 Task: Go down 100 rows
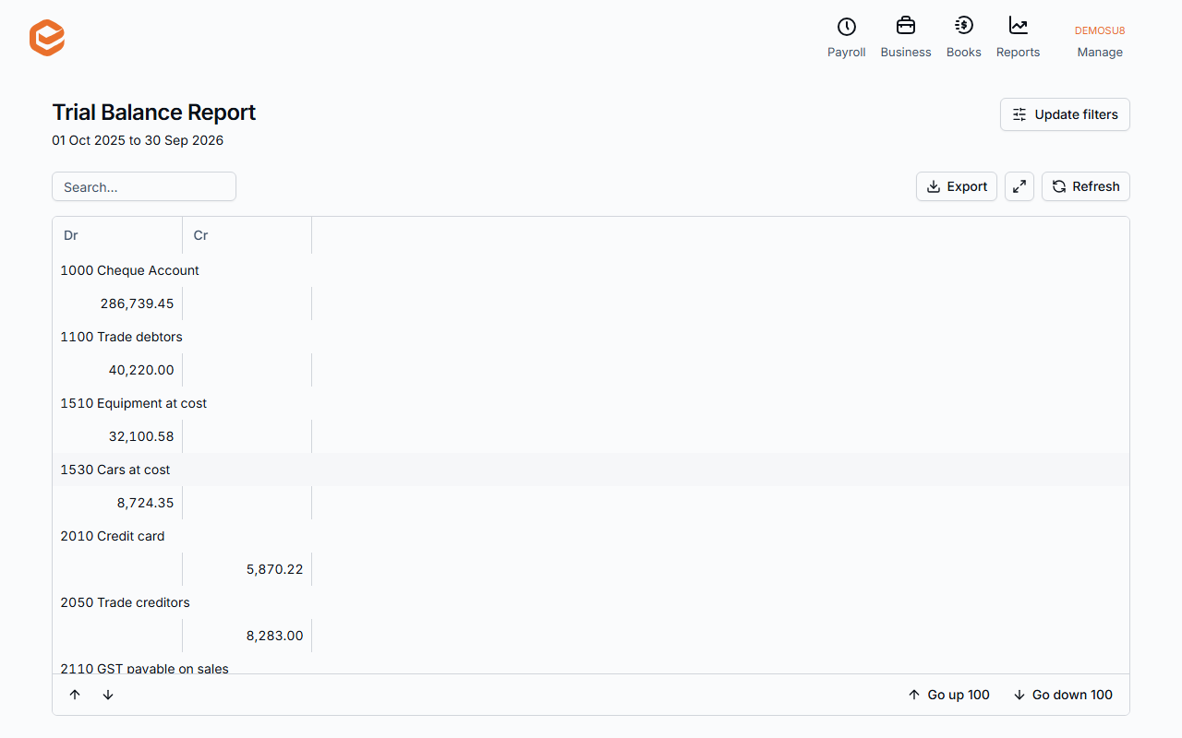click(x=1063, y=695)
